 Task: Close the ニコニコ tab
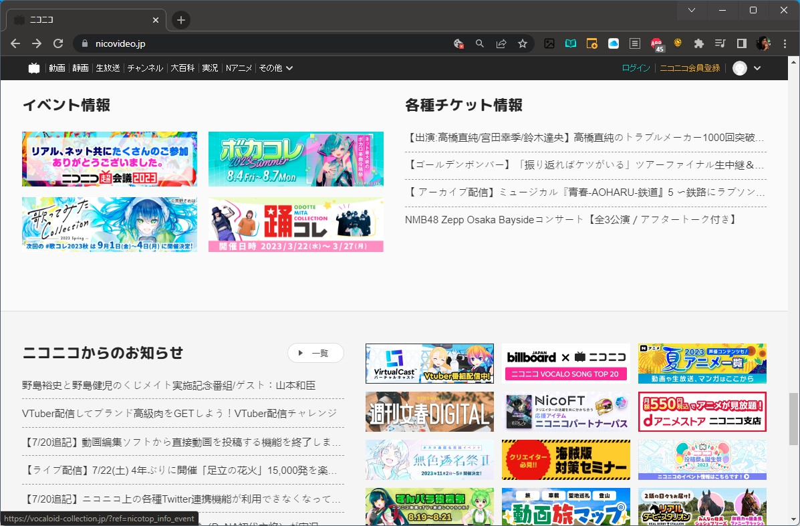tap(156, 20)
